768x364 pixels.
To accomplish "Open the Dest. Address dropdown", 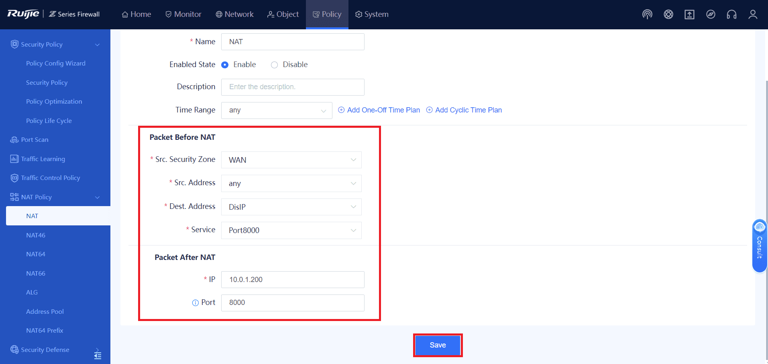I will (x=291, y=207).
